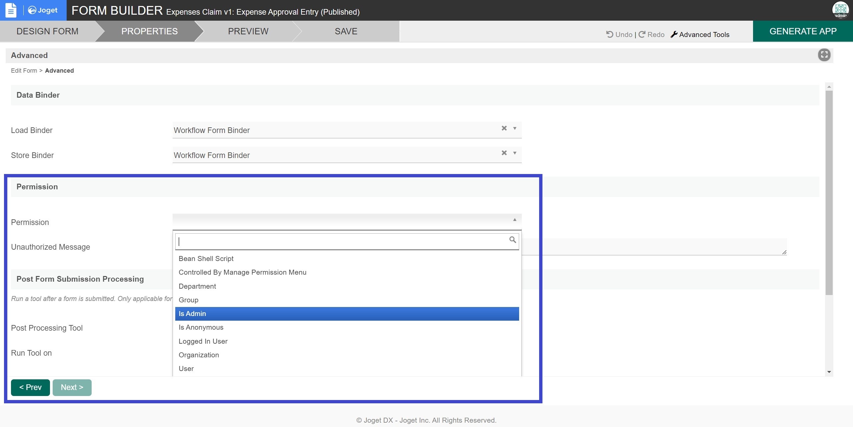Switch to the Design Form step

pos(47,31)
